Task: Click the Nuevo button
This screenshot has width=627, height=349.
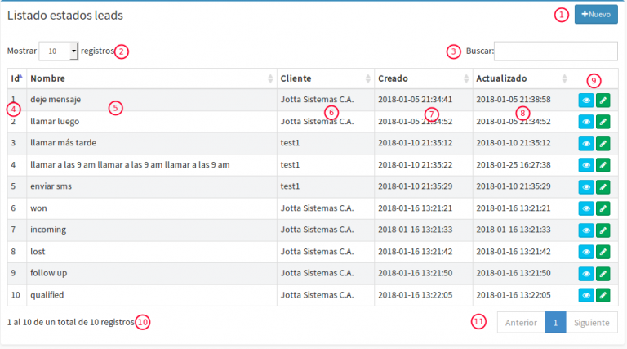Action: [596, 15]
